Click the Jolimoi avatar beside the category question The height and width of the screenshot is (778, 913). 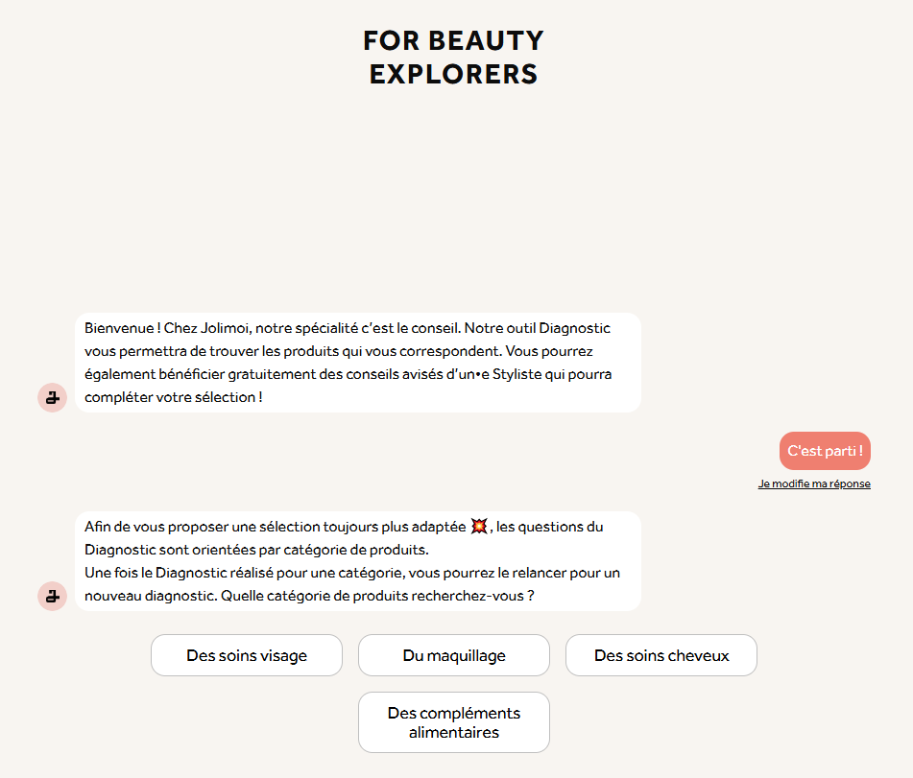pos(52,596)
